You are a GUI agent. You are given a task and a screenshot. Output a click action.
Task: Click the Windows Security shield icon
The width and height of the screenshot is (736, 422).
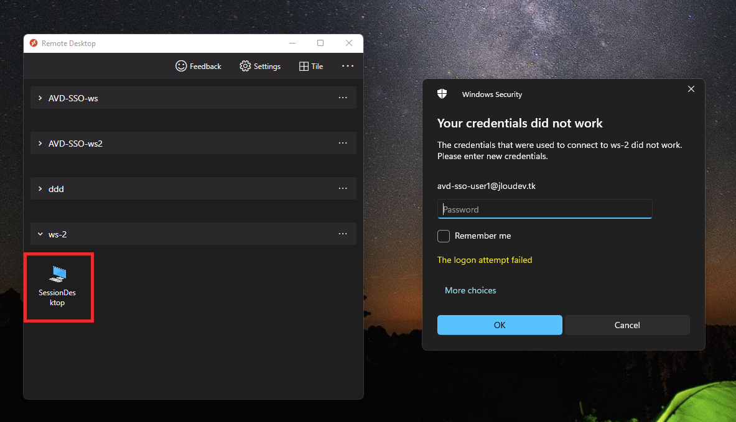pyautogui.click(x=442, y=94)
